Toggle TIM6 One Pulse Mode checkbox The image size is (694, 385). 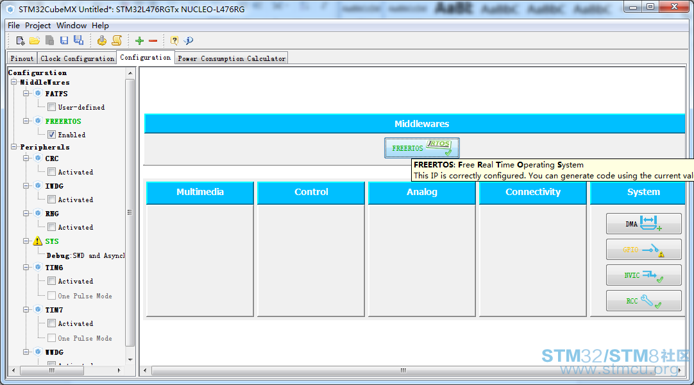(x=52, y=296)
